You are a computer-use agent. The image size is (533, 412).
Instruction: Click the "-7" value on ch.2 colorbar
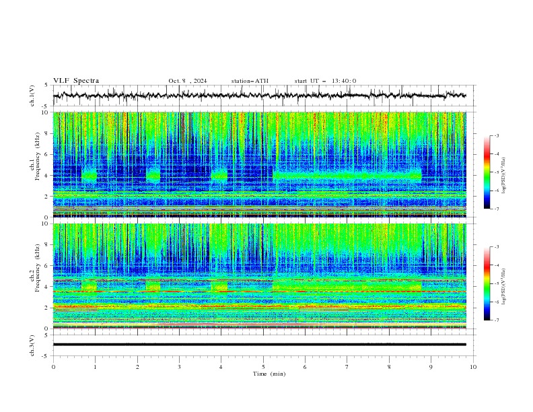click(x=496, y=320)
